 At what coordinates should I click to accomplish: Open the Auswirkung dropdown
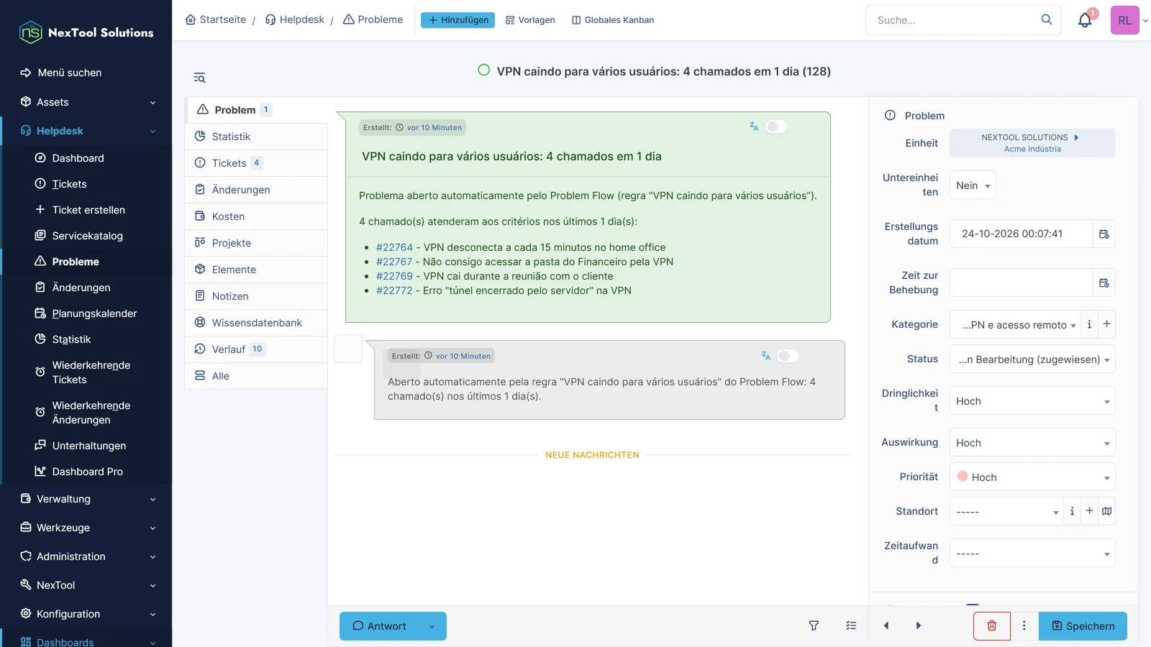(x=1032, y=443)
